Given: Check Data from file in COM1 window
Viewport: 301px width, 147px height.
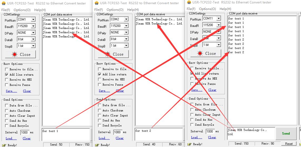Looking at the screenshot, I should pyautogui.click(x=7, y=105).
